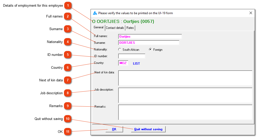The width and height of the screenshot is (257, 138).
Task: Click the green employee heading O OORTJIES
Action: [x=123, y=21]
